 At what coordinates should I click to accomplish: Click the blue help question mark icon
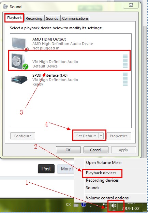(x=84, y=204)
